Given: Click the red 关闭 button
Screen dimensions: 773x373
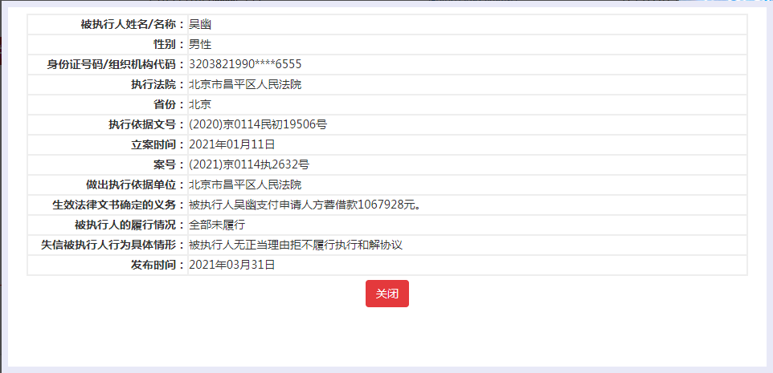Looking at the screenshot, I should (386, 294).
